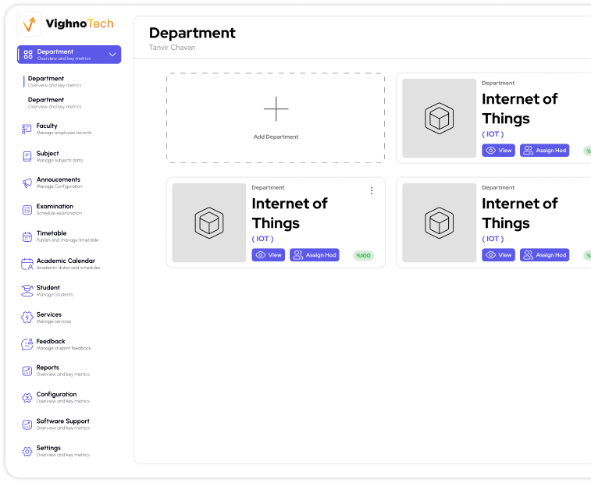Click the Examination list icon

tap(27, 210)
